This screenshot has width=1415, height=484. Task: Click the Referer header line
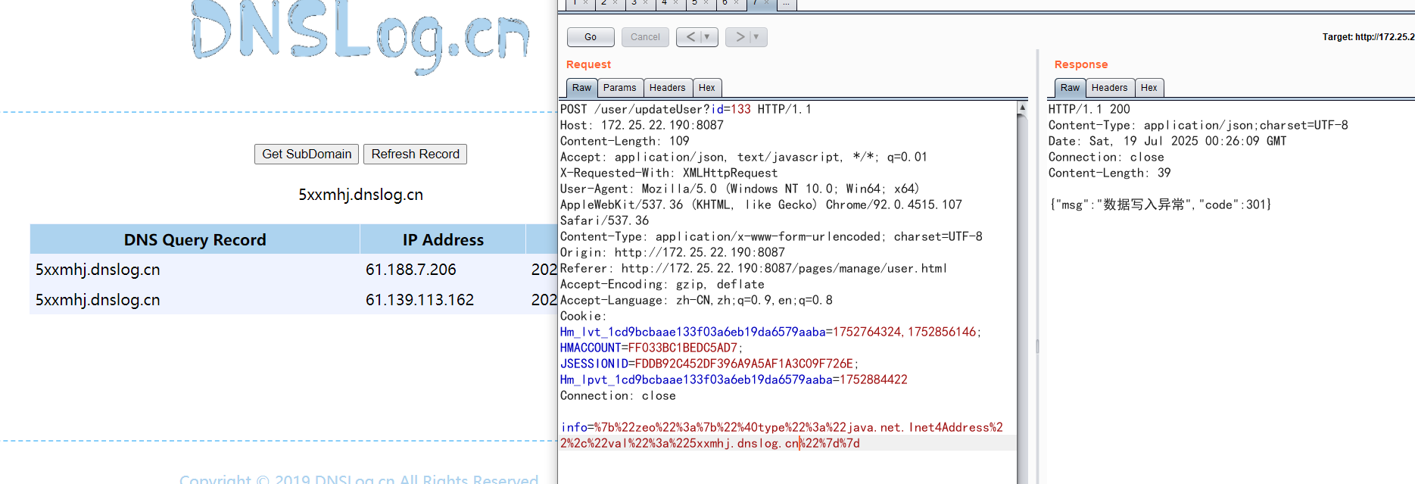(753, 268)
